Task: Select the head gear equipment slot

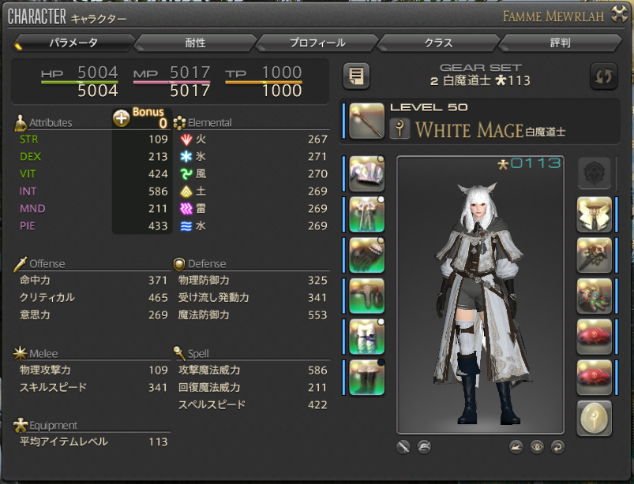Action: click(x=366, y=173)
